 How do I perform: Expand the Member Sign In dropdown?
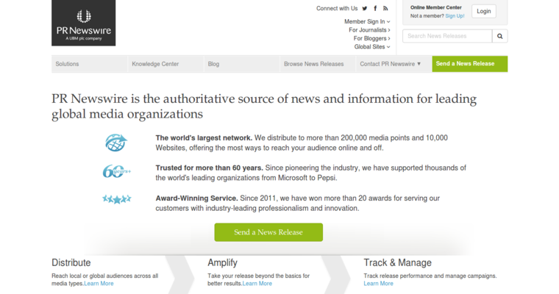coord(367,21)
